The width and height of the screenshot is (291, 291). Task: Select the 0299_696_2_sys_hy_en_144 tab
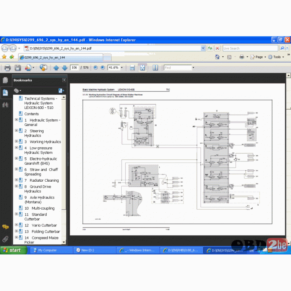tap(60, 57)
